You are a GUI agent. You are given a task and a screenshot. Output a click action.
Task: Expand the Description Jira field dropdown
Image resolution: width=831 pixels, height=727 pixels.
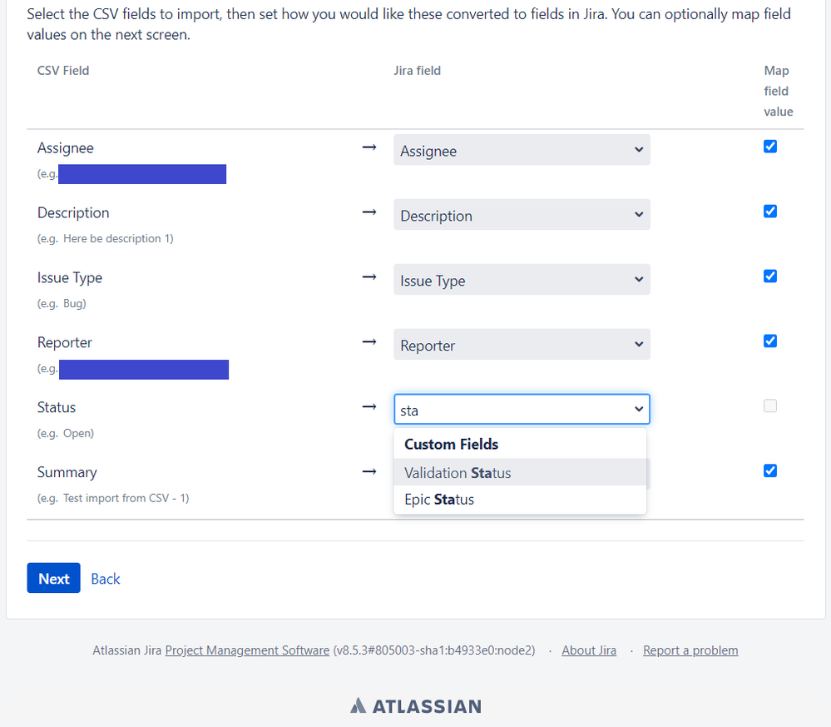point(522,214)
